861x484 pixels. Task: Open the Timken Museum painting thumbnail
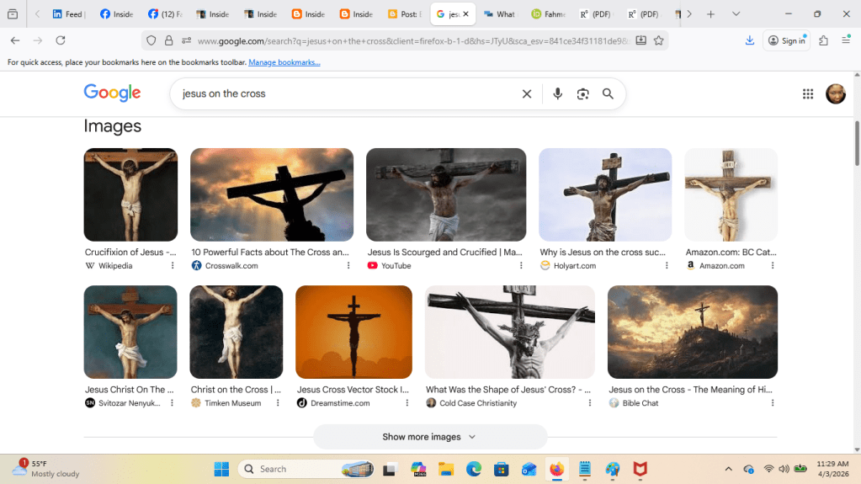point(237,332)
